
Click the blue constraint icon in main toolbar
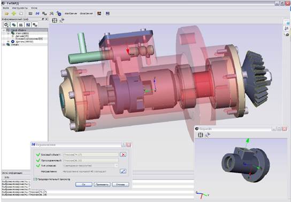click(x=37, y=13)
